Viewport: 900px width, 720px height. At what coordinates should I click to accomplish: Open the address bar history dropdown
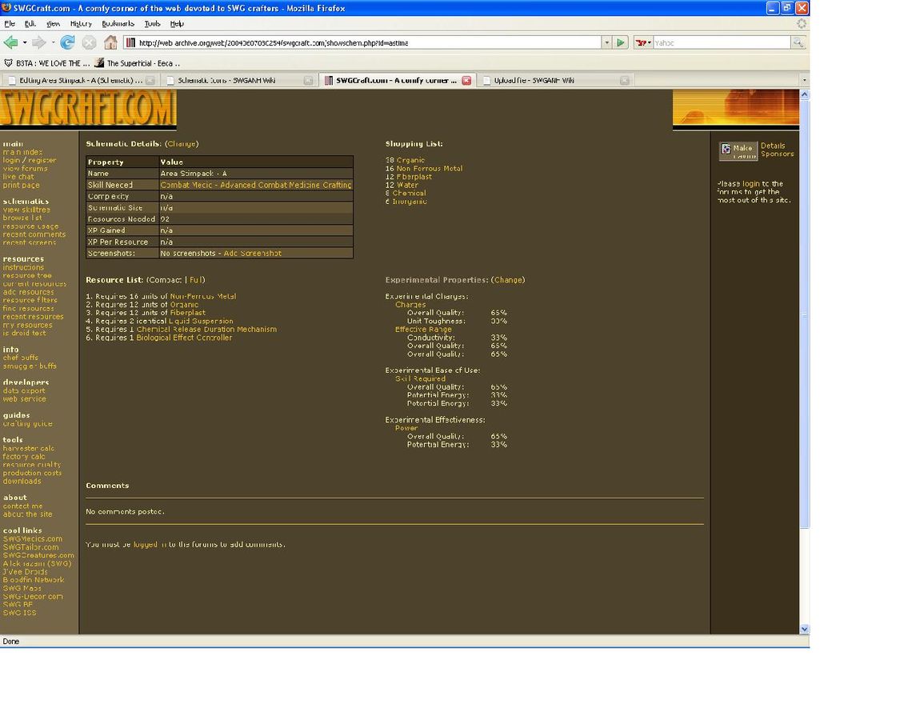[x=606, y=42]
